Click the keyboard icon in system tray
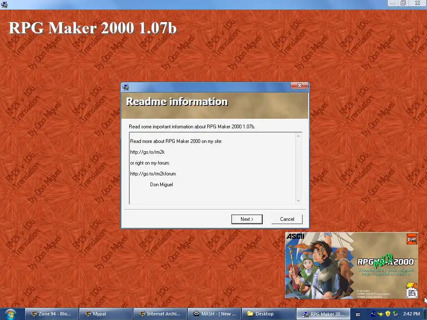Screen dimensions: 427x320 pos(358,314)
